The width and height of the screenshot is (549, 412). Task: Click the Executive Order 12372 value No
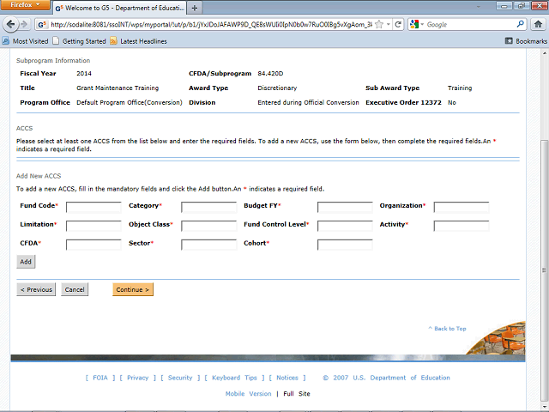click(452, 103)
